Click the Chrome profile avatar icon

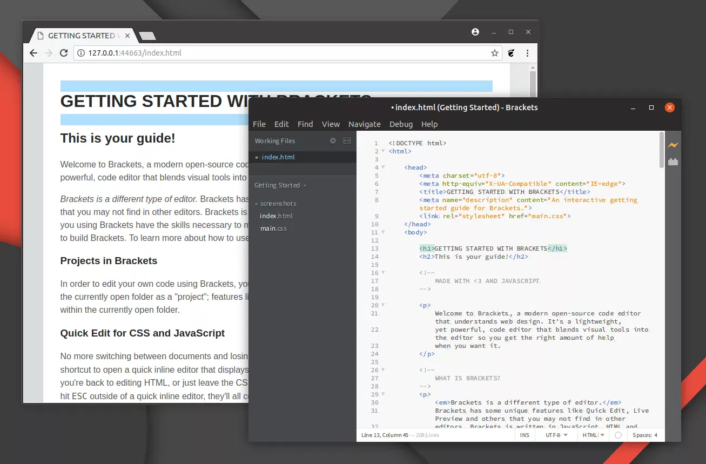click(x=475, y=32)
